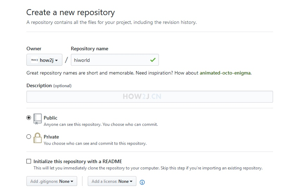Click into the Description text box
Image resolution: width=284 pixels, height=193 pixels.
[150, 97]
